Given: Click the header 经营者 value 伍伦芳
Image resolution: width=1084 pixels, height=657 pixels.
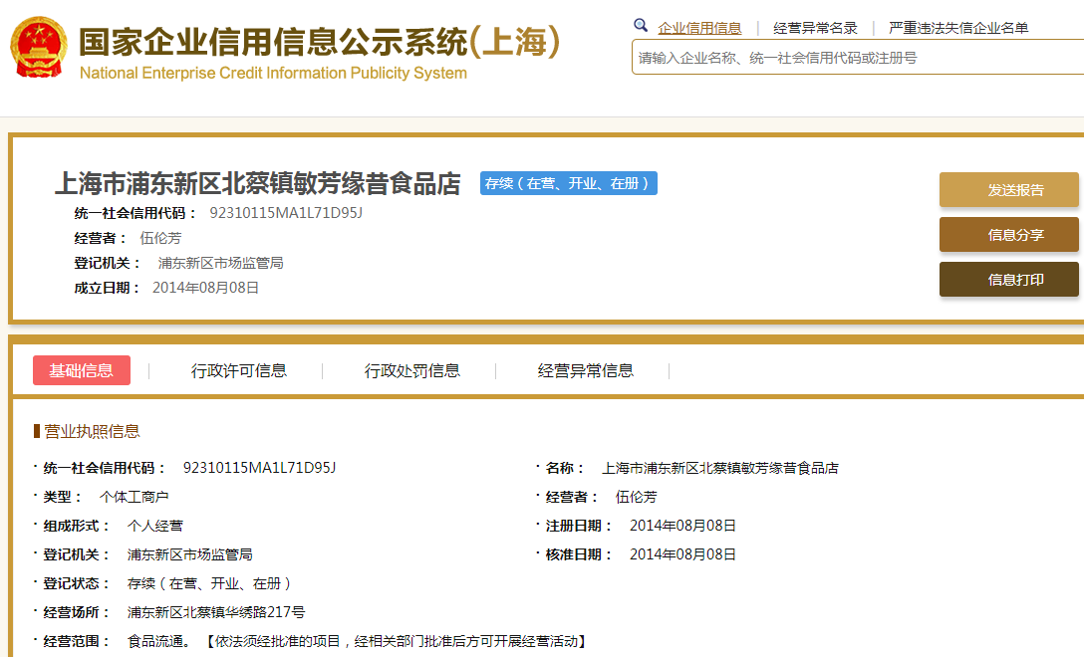Looking at the screenshot, I should pos(160,238).
